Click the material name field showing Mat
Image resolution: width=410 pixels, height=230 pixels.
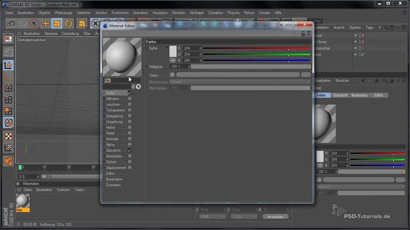pos(121,80)
